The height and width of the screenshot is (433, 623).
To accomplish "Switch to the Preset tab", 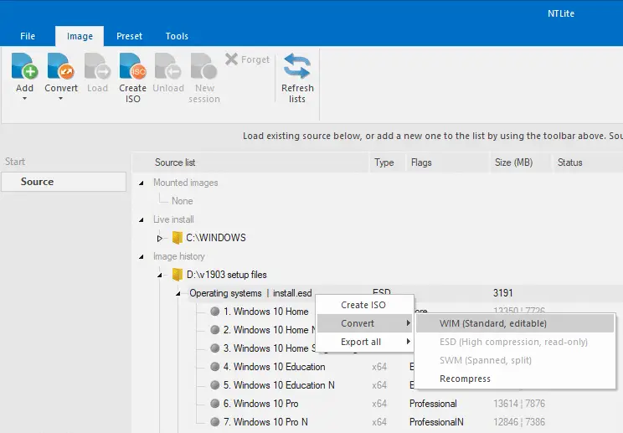I will click(129, 36).
